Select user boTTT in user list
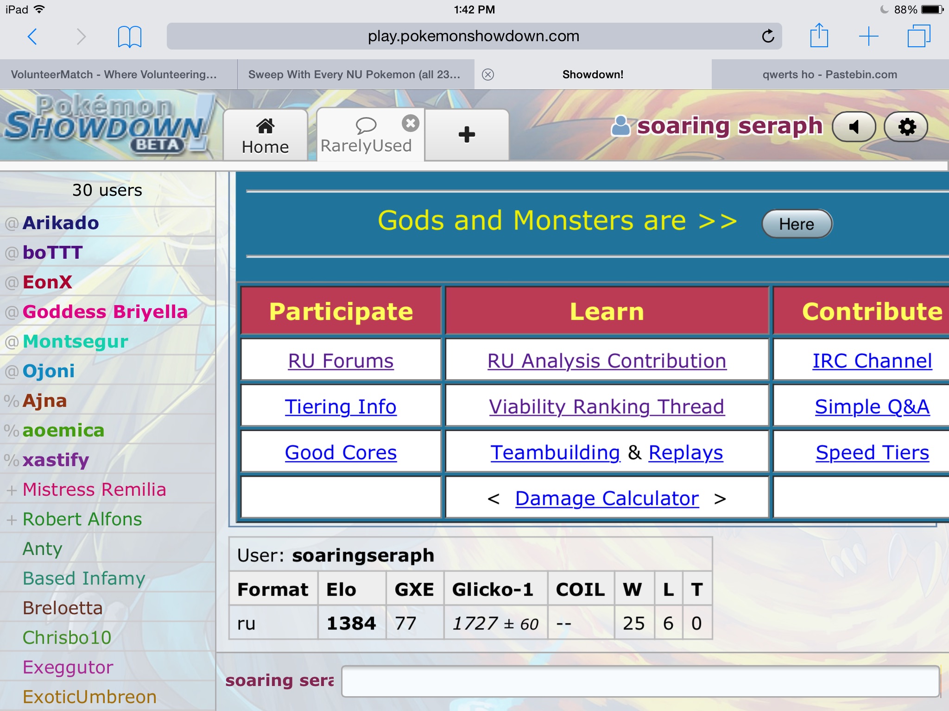This screenshot has width=949, height=711. [108, 252]
